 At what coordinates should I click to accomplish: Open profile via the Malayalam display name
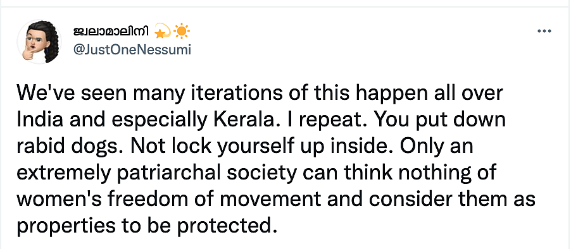point(111,32)
